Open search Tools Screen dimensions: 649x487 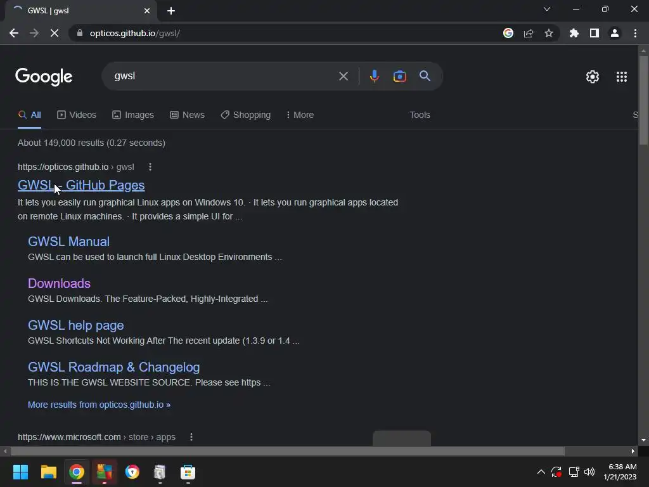coord(420,115)
